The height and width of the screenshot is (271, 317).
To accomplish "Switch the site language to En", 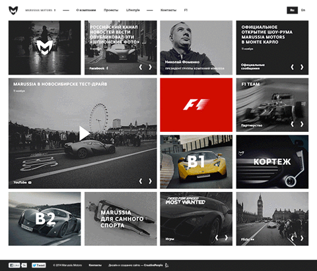I will 303,10.
